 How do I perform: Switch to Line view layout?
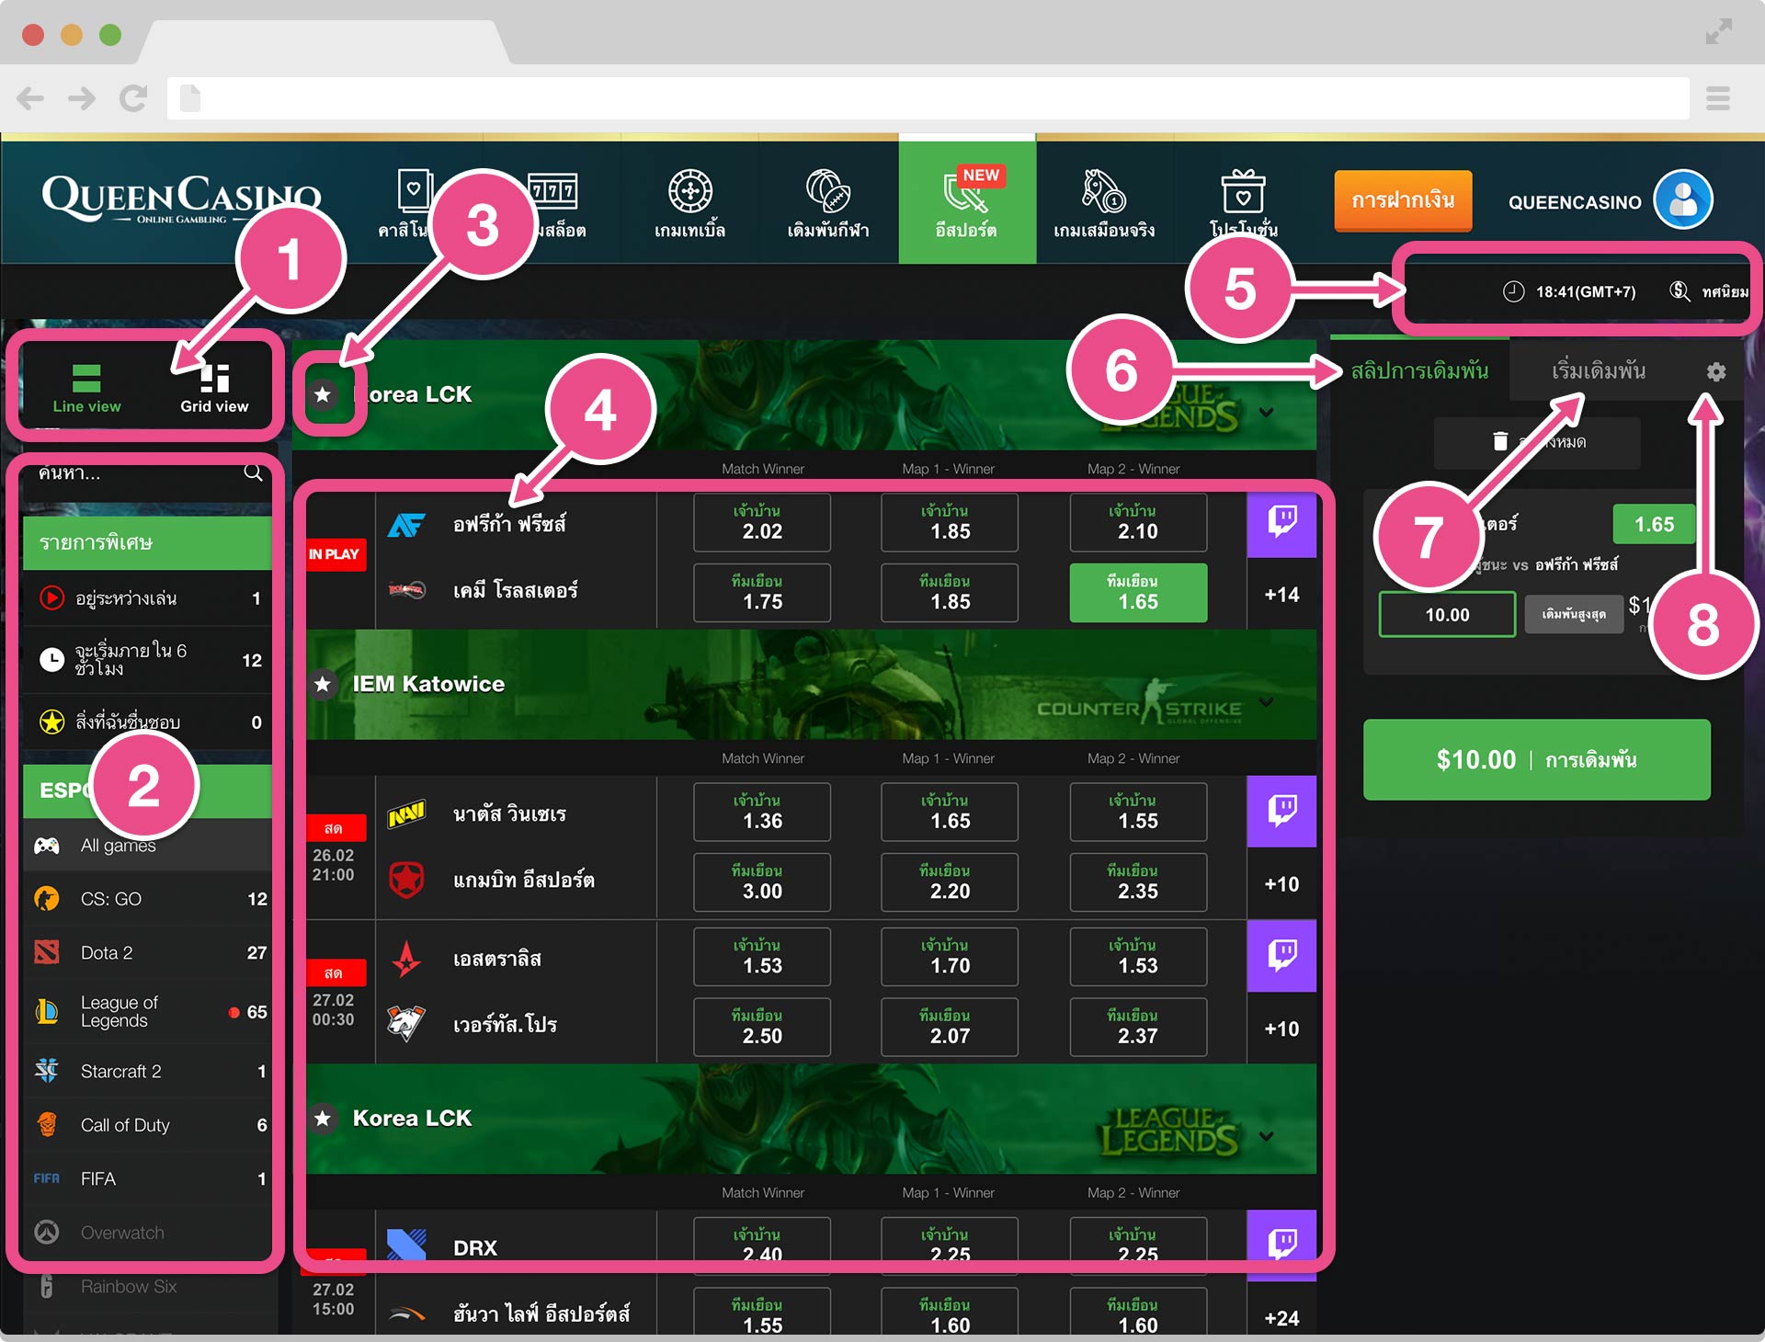point(86,388)
